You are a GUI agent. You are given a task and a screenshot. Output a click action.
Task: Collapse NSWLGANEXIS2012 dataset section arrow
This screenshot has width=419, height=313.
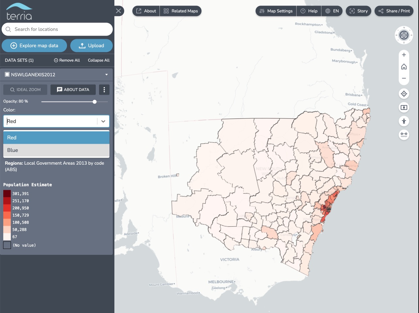pos(106,75)
